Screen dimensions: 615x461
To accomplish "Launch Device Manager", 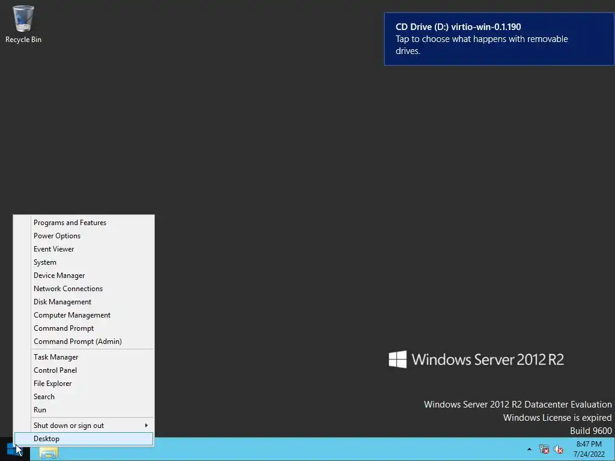I will pos(84,276).
